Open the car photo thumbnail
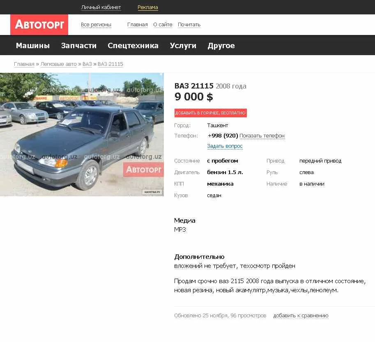The image size is (375, 342). (x=82, y=135)
